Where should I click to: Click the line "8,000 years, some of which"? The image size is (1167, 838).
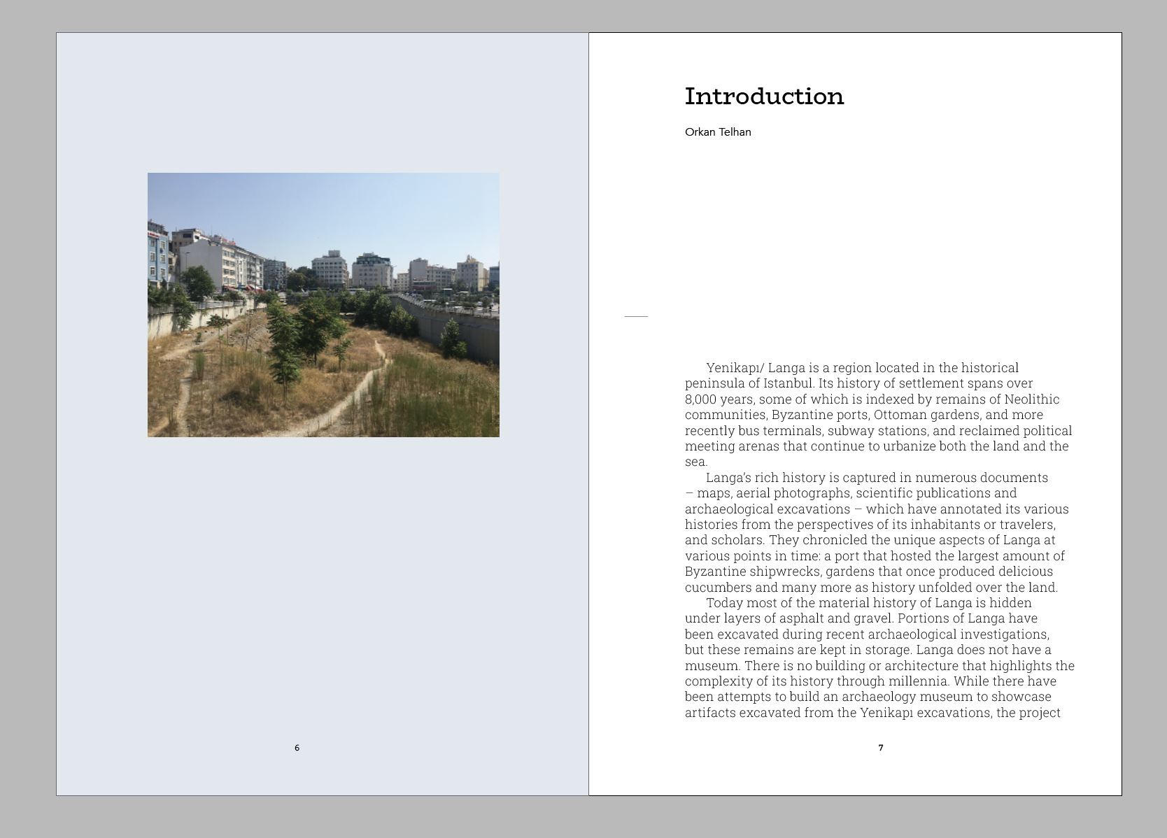tap(872, 399)
